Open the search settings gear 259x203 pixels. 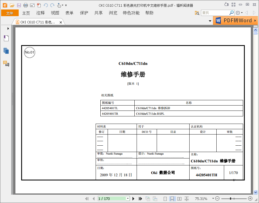238,13
